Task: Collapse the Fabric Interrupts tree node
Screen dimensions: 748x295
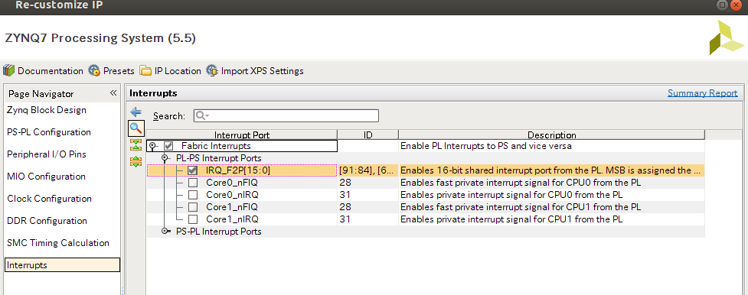Action: [152, 146]
